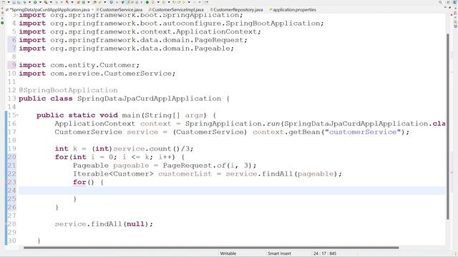This screenshot has width=458, height=257.
Task: Click 'SpringApplication.run' on line 16
Action: (x=232, y=124)
